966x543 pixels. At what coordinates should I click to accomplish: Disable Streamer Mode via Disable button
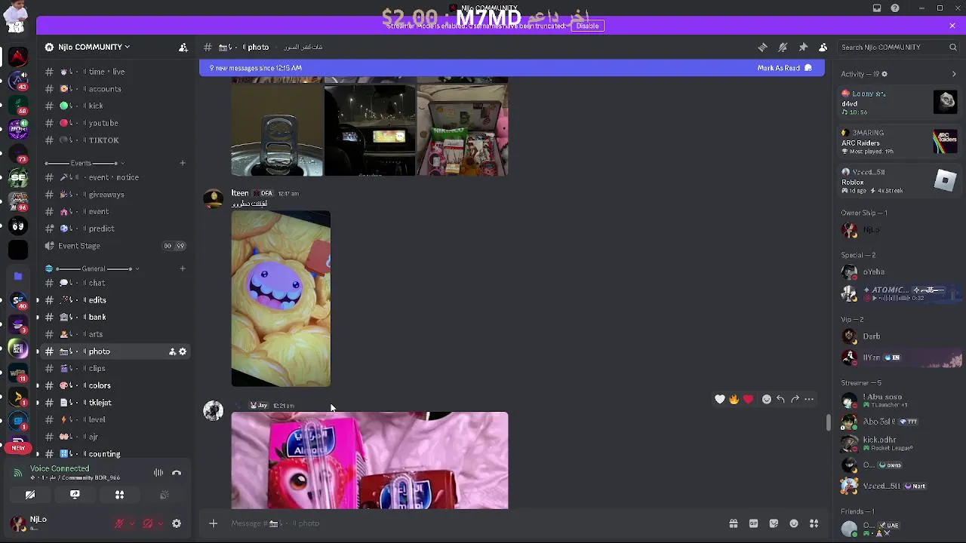(x=587, y=26)
